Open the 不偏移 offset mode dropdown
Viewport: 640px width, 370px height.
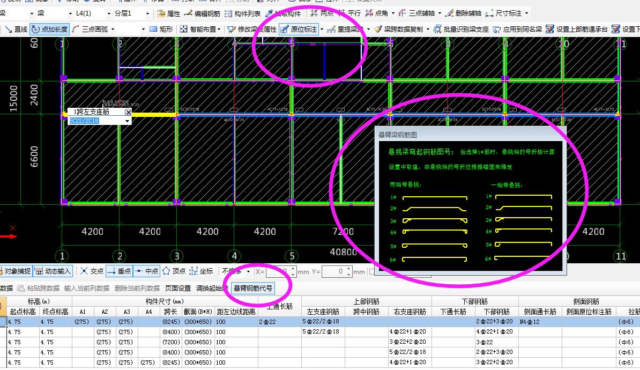[248, 271]
